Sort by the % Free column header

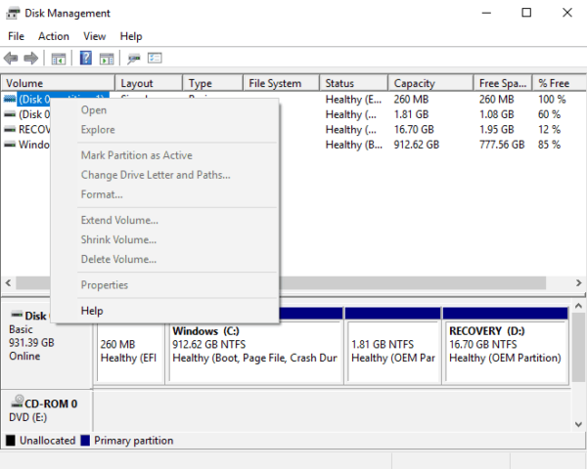tap(560, 83)
